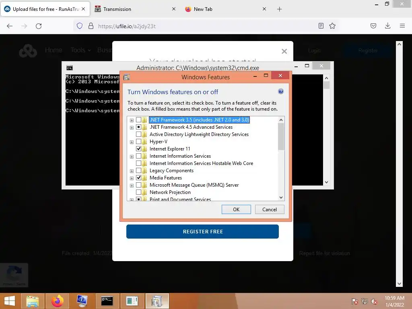The width and height of the screenshot is (412, 309).
Task: Click Cancel in Windows Features
Action: [270, 209]
